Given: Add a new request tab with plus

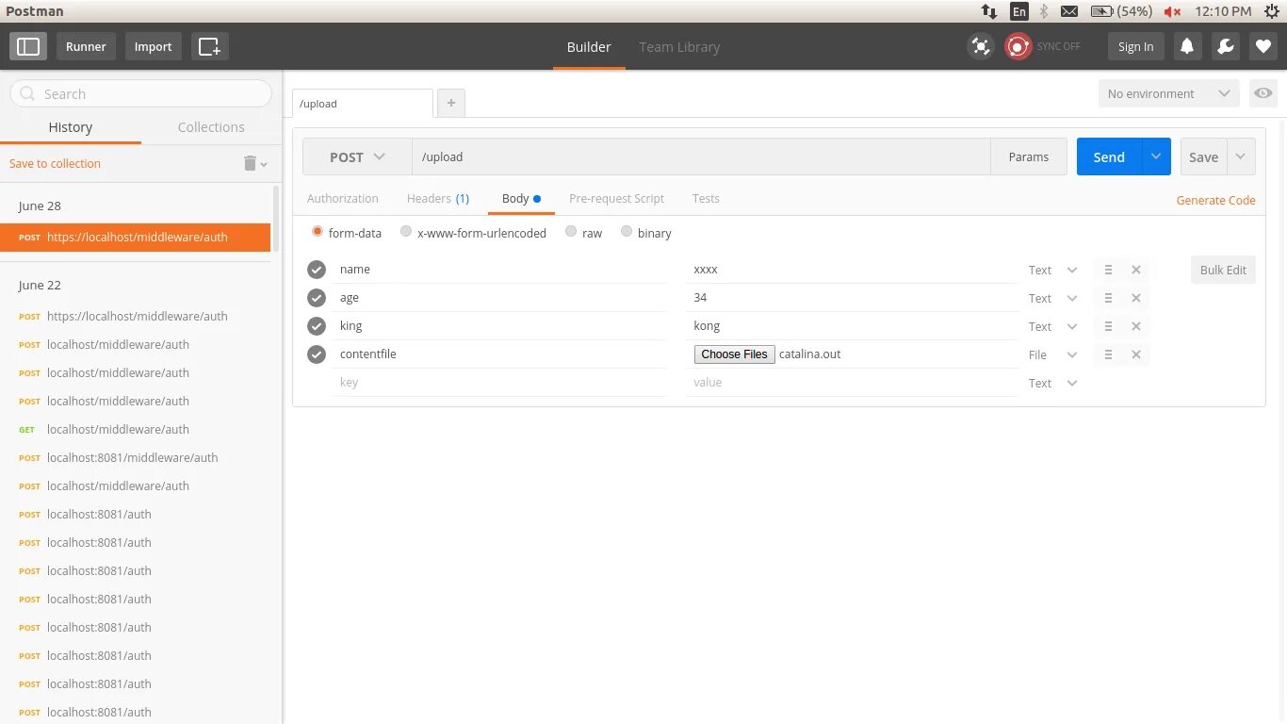Looking at the screenshot, I should 451,103.
